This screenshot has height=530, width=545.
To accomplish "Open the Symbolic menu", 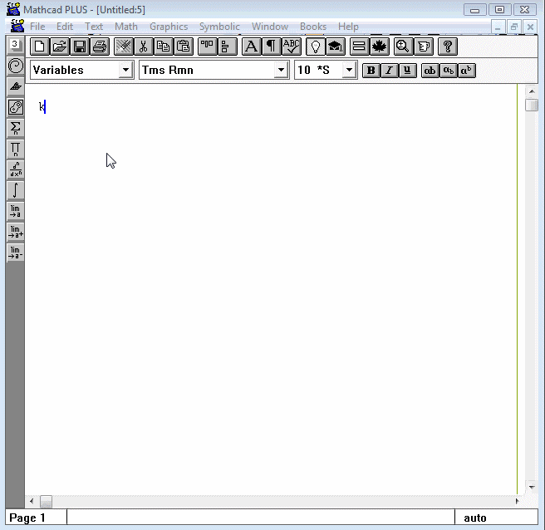I will pyautogui.click(x=219, y=27).
